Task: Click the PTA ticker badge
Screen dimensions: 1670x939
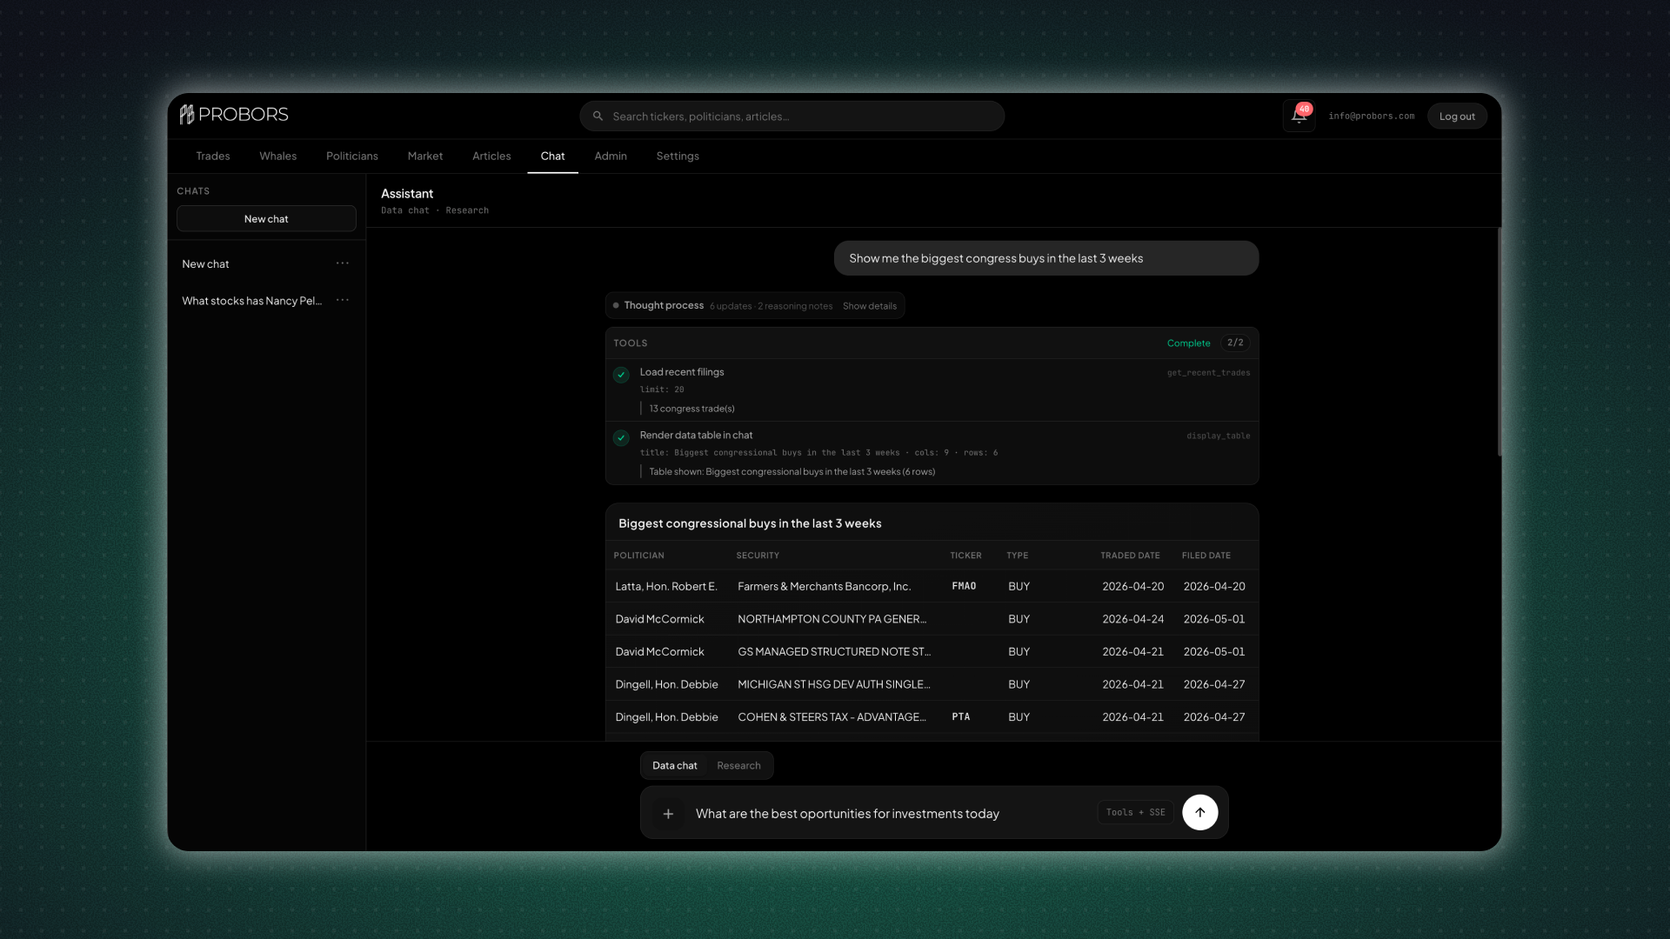Action: (961, 717)
